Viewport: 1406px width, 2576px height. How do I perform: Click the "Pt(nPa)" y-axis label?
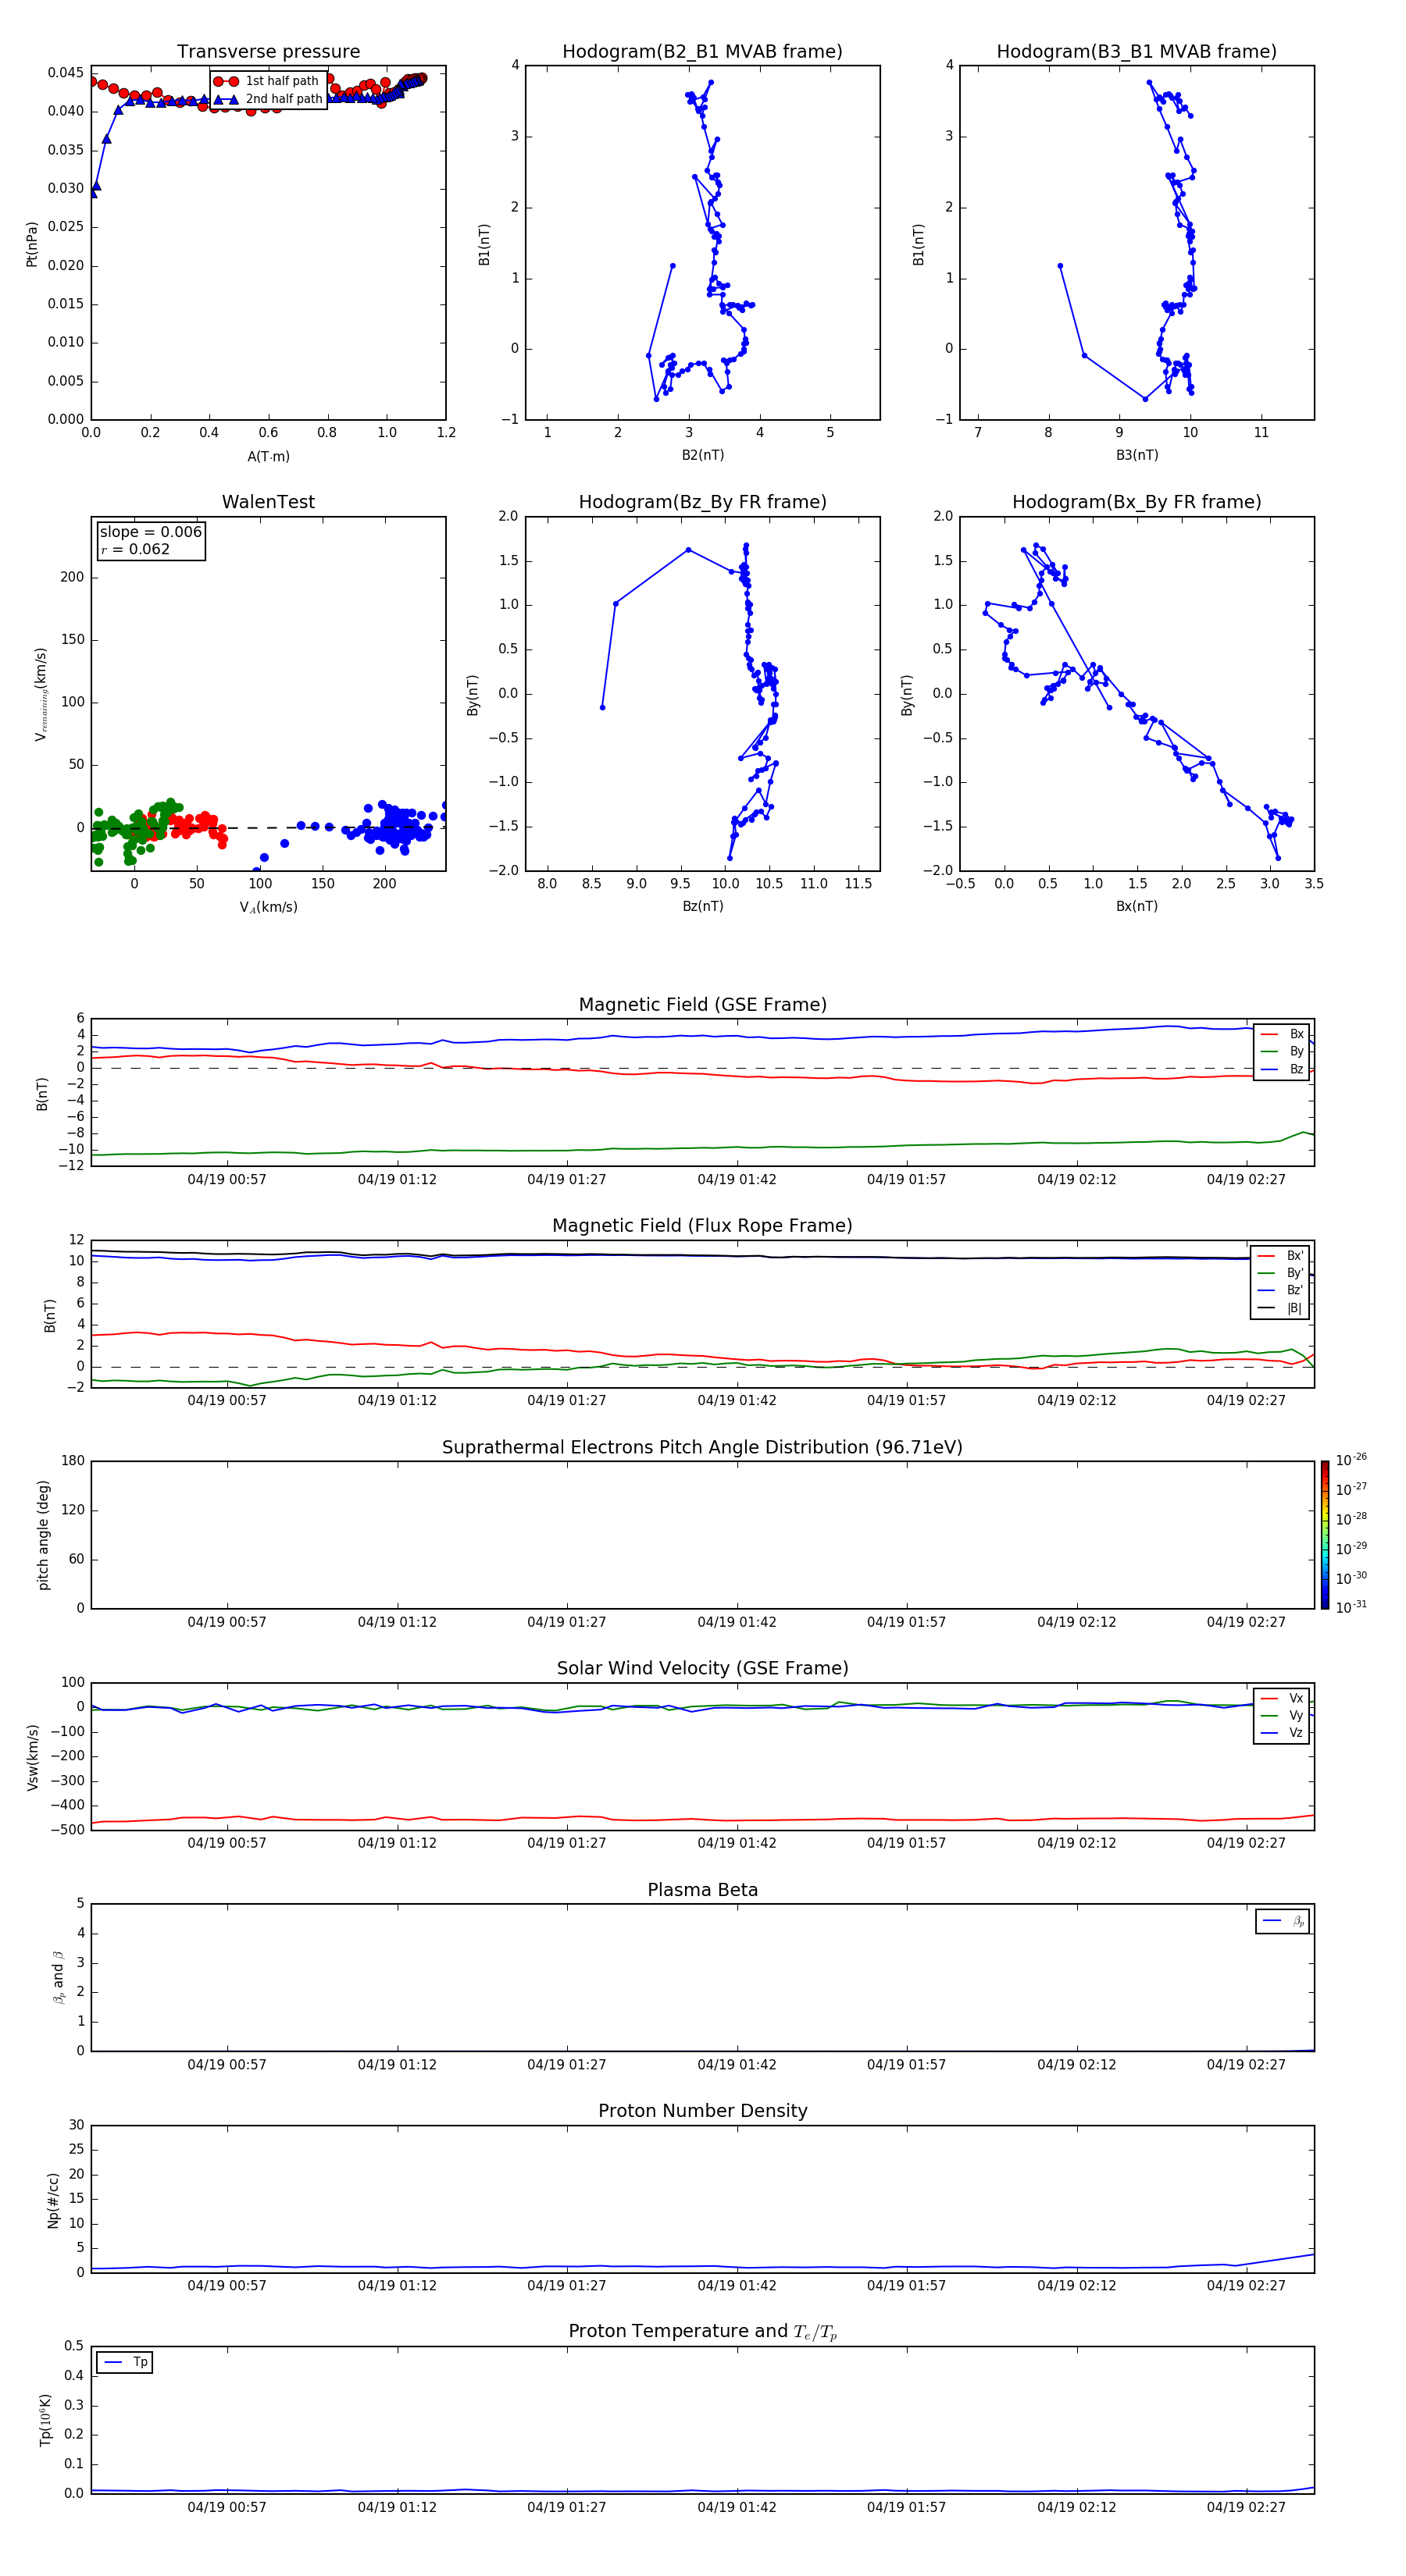click(x=32, y=244)
